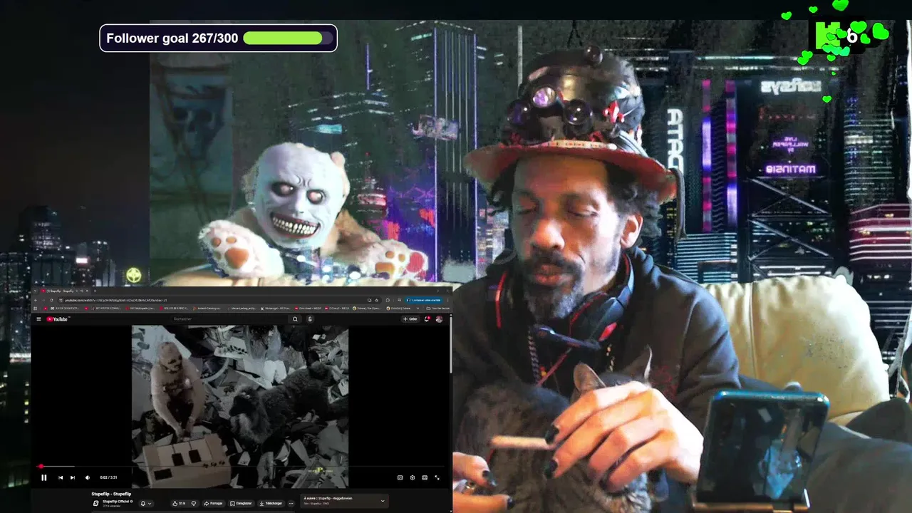
Task: Open the YouTube account avatar menu
Action: point(439,319)
